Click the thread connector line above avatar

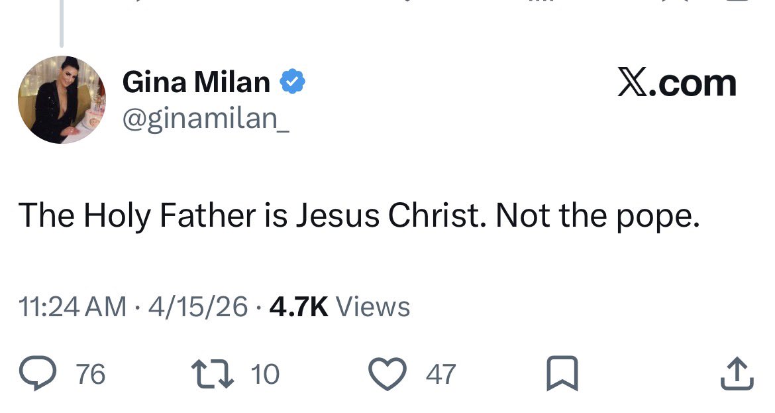62,23
